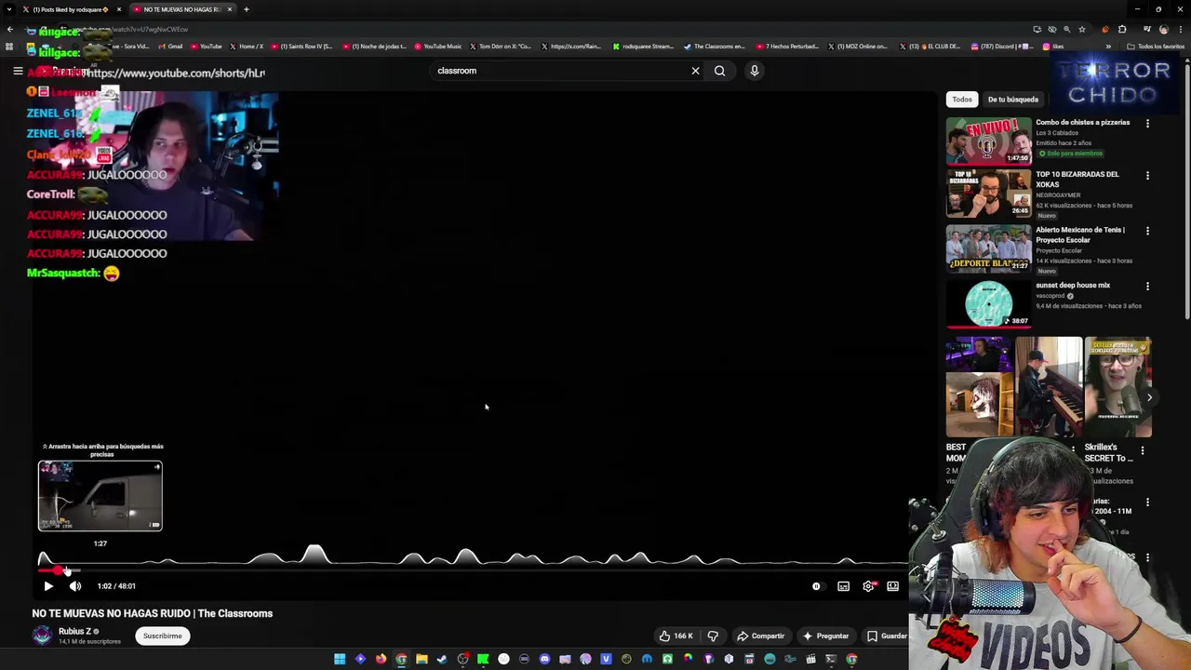Image resolution: width=1191 pixels, height=670 pixels.
Task: Open the Rubius Z channel avatar
Action: click(x=42, y=636)
